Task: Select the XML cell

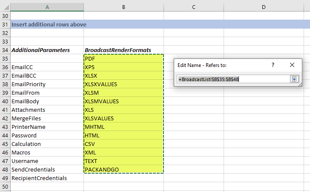Action: [123, 152]
